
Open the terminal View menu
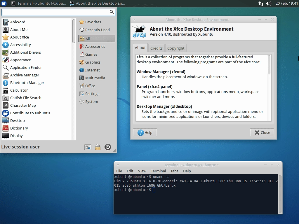pyautogui.click(x=142, y=171)
